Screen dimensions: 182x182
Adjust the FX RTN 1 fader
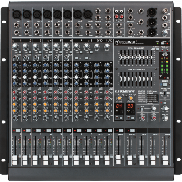[118, 159]
